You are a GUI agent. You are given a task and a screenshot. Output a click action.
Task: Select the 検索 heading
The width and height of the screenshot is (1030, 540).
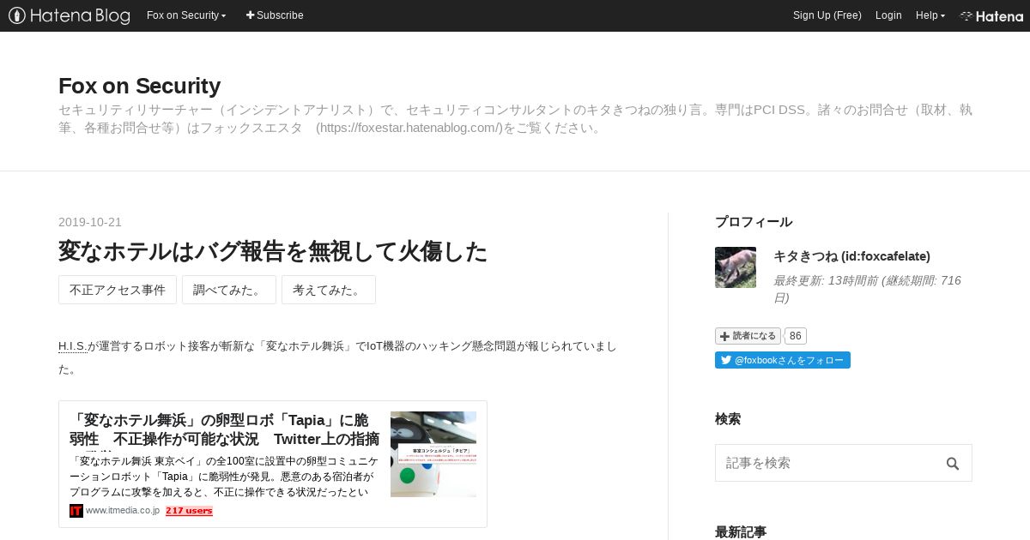coord(728,419)
